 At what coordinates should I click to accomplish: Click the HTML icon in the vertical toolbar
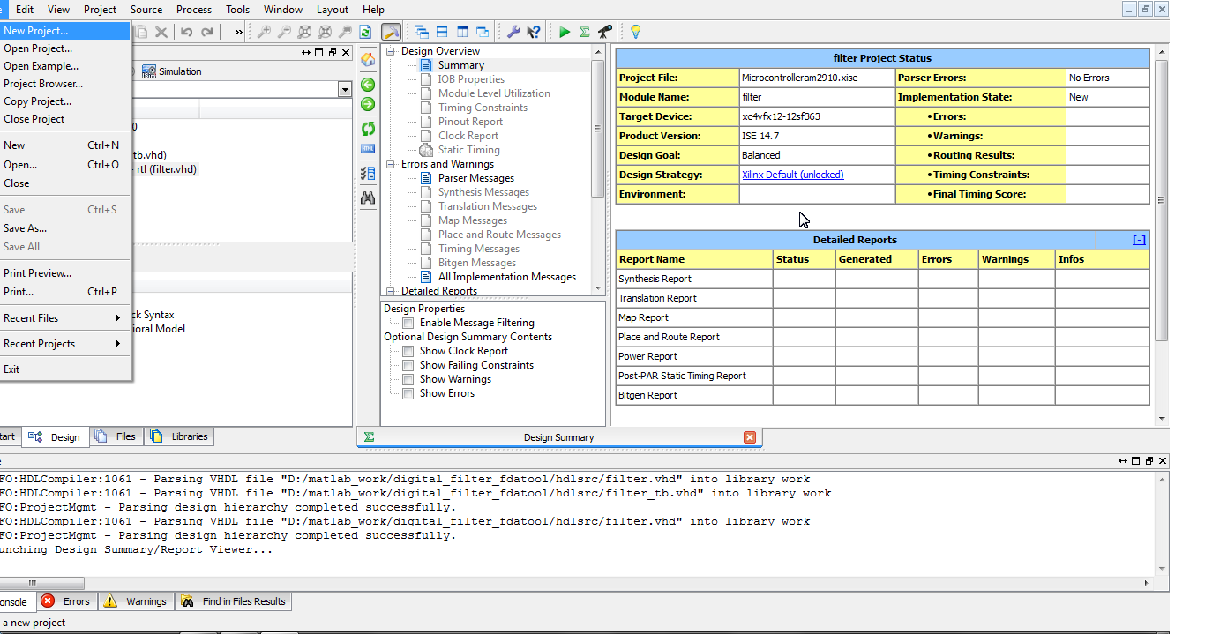(x=368, y=148)
